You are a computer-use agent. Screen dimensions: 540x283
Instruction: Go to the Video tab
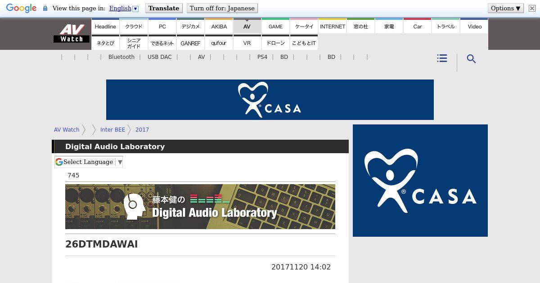pyautogui.click(x=474, y=26)
